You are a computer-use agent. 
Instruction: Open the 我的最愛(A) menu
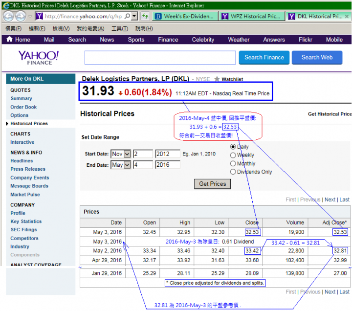coord(90,28)
